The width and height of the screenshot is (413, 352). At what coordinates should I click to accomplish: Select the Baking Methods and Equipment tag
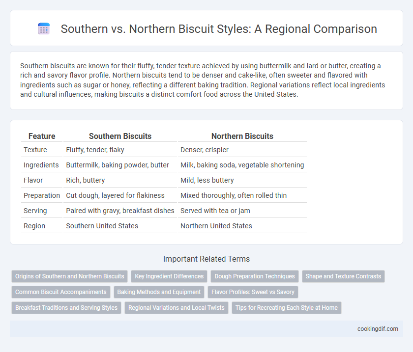pos(159,292)
